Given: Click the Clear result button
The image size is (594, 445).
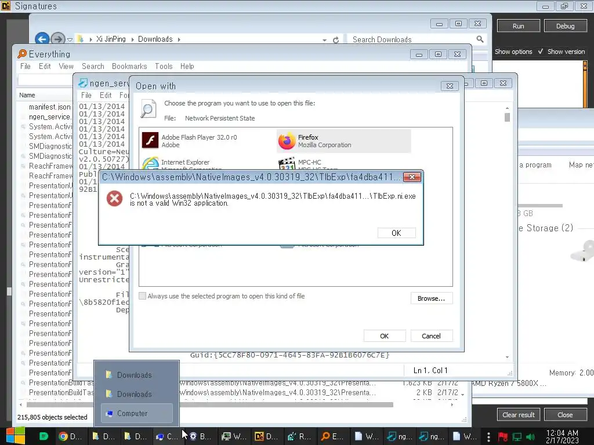Looking at the screenshot, I should (x=518, y=415).
